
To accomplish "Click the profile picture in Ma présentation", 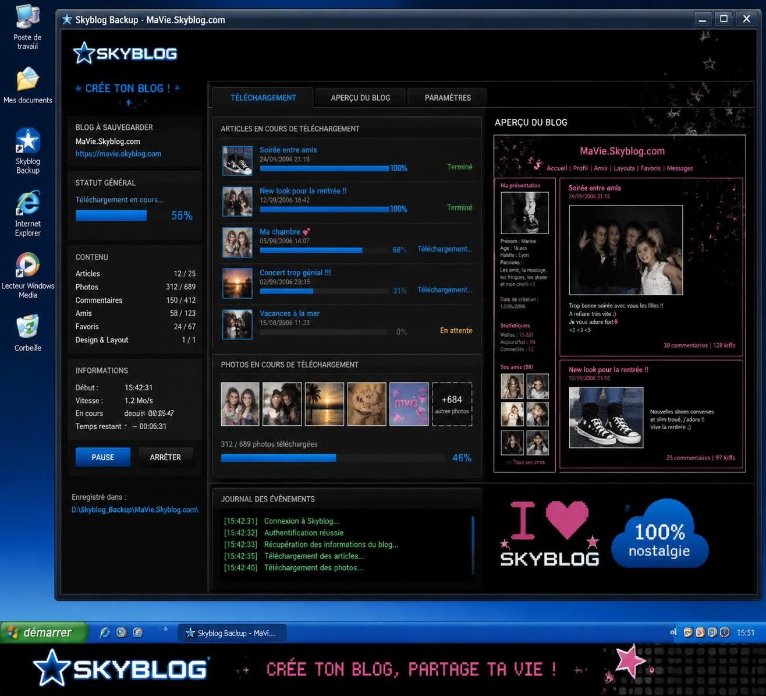I will coord(524,213).
